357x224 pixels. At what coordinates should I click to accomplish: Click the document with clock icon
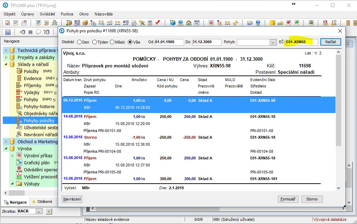tap(134, 23)
